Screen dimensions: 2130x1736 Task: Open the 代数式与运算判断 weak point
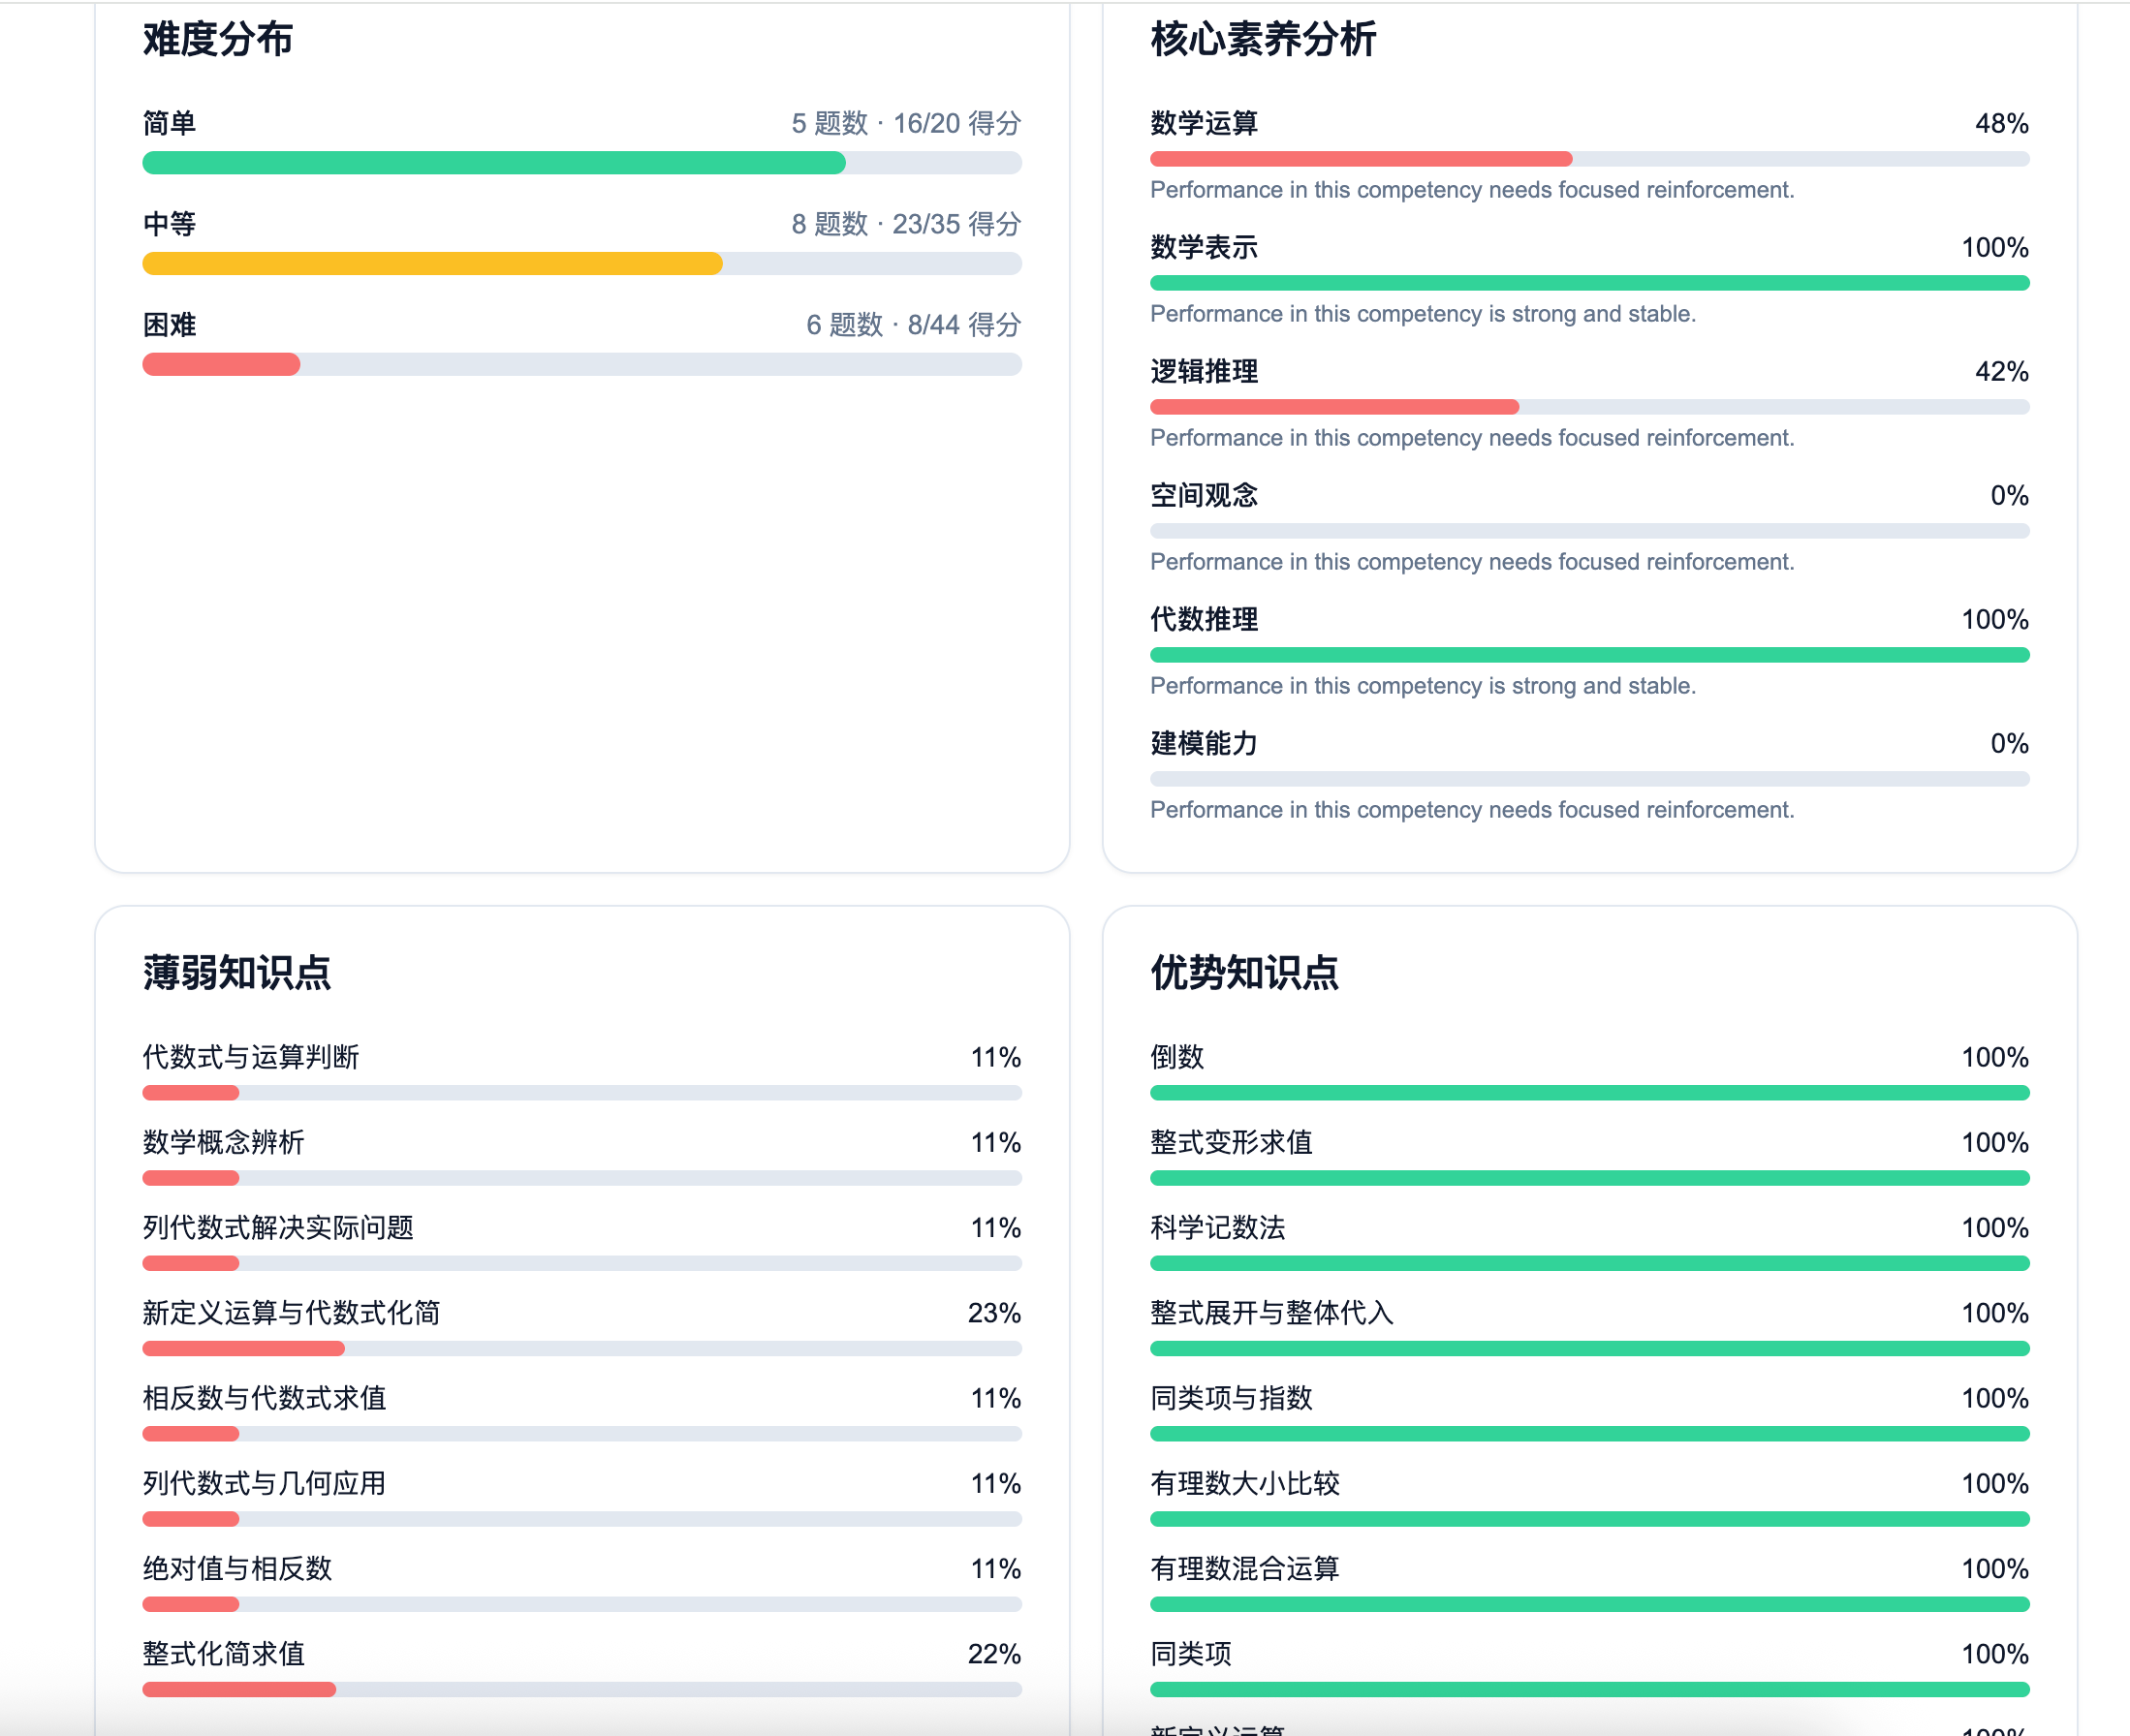tap(250, 1057)
